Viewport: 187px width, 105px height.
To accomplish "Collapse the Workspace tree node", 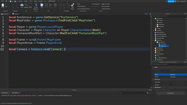I will [153, 19].
